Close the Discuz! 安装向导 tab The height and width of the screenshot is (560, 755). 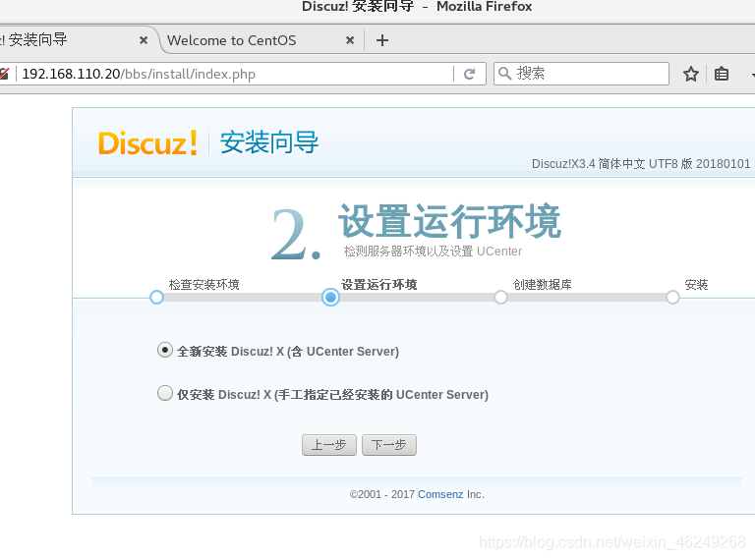point(143,40)
